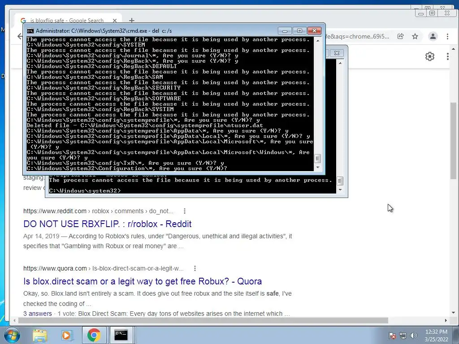Click the network tray icon
Viewport: 459px width, 344px height.
403,335
